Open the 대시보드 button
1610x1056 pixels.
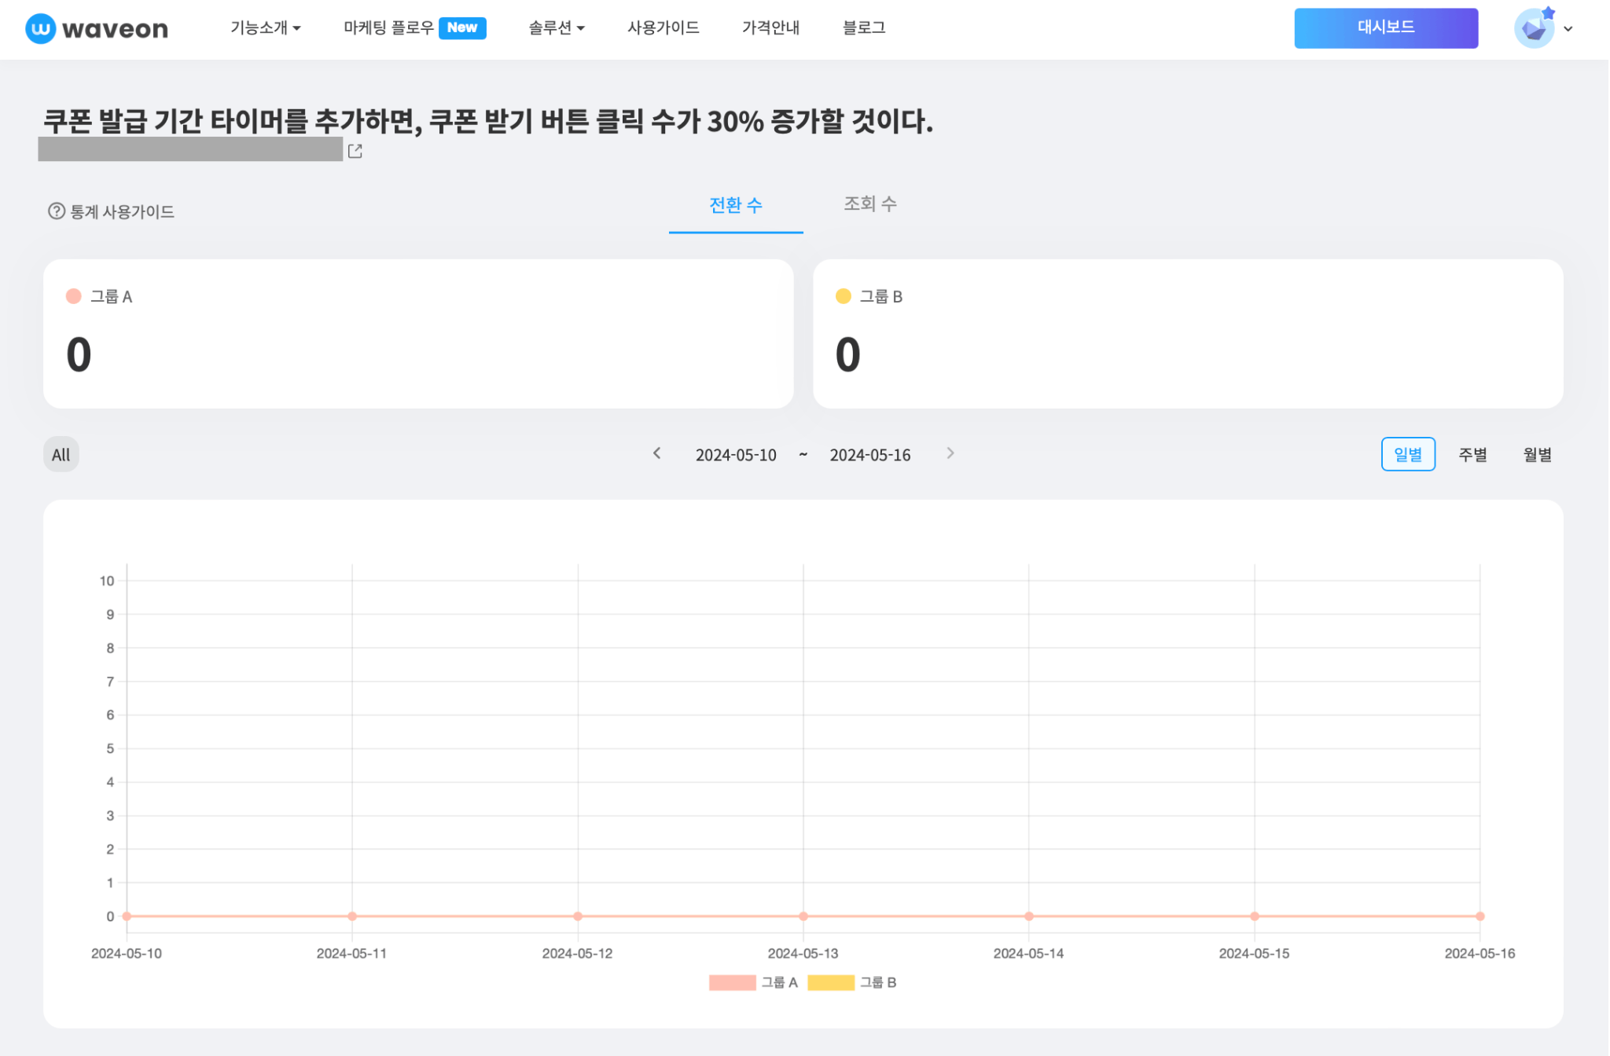coord(1386,27)
